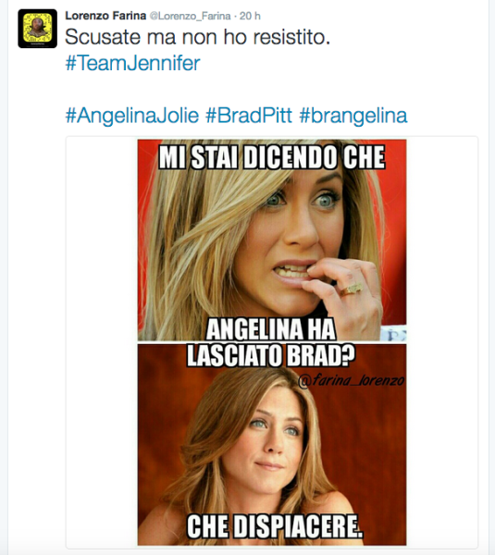Open the @Lorenzo_Farina handle link

[x=191, y=16]
